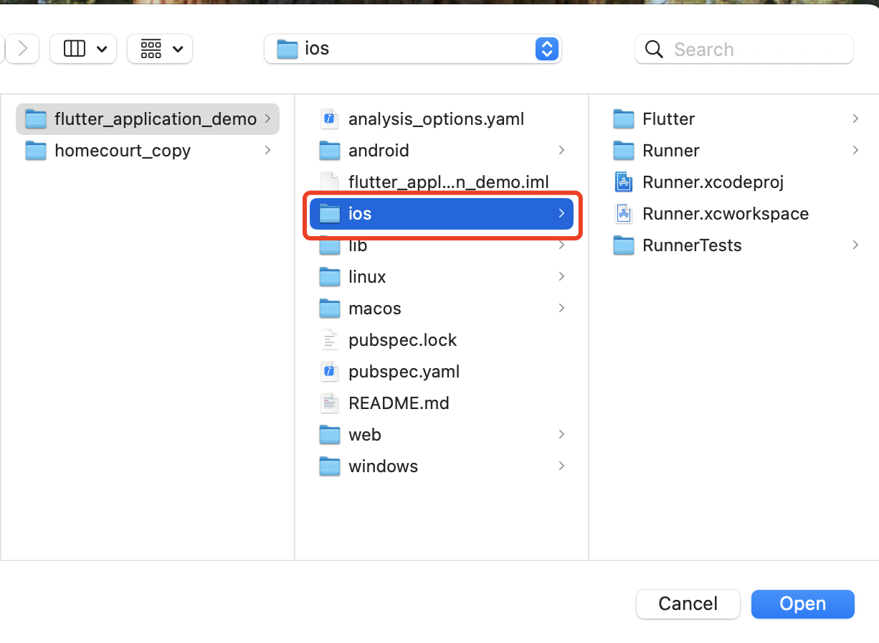Select the Runner.xcodeproj file icon

[624, 182]
